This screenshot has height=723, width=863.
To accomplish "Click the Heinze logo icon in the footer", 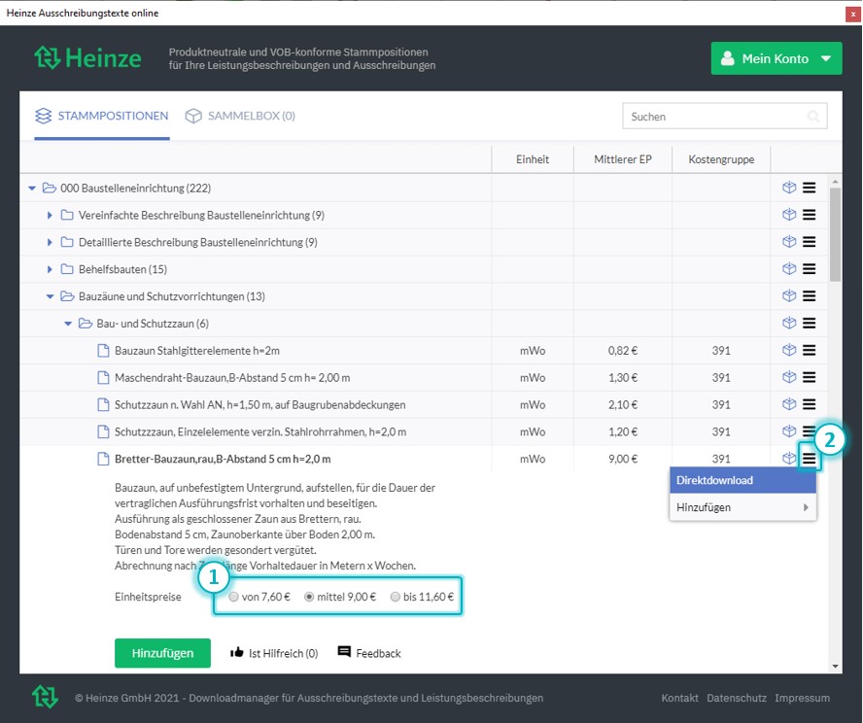I will pos(45,697).
